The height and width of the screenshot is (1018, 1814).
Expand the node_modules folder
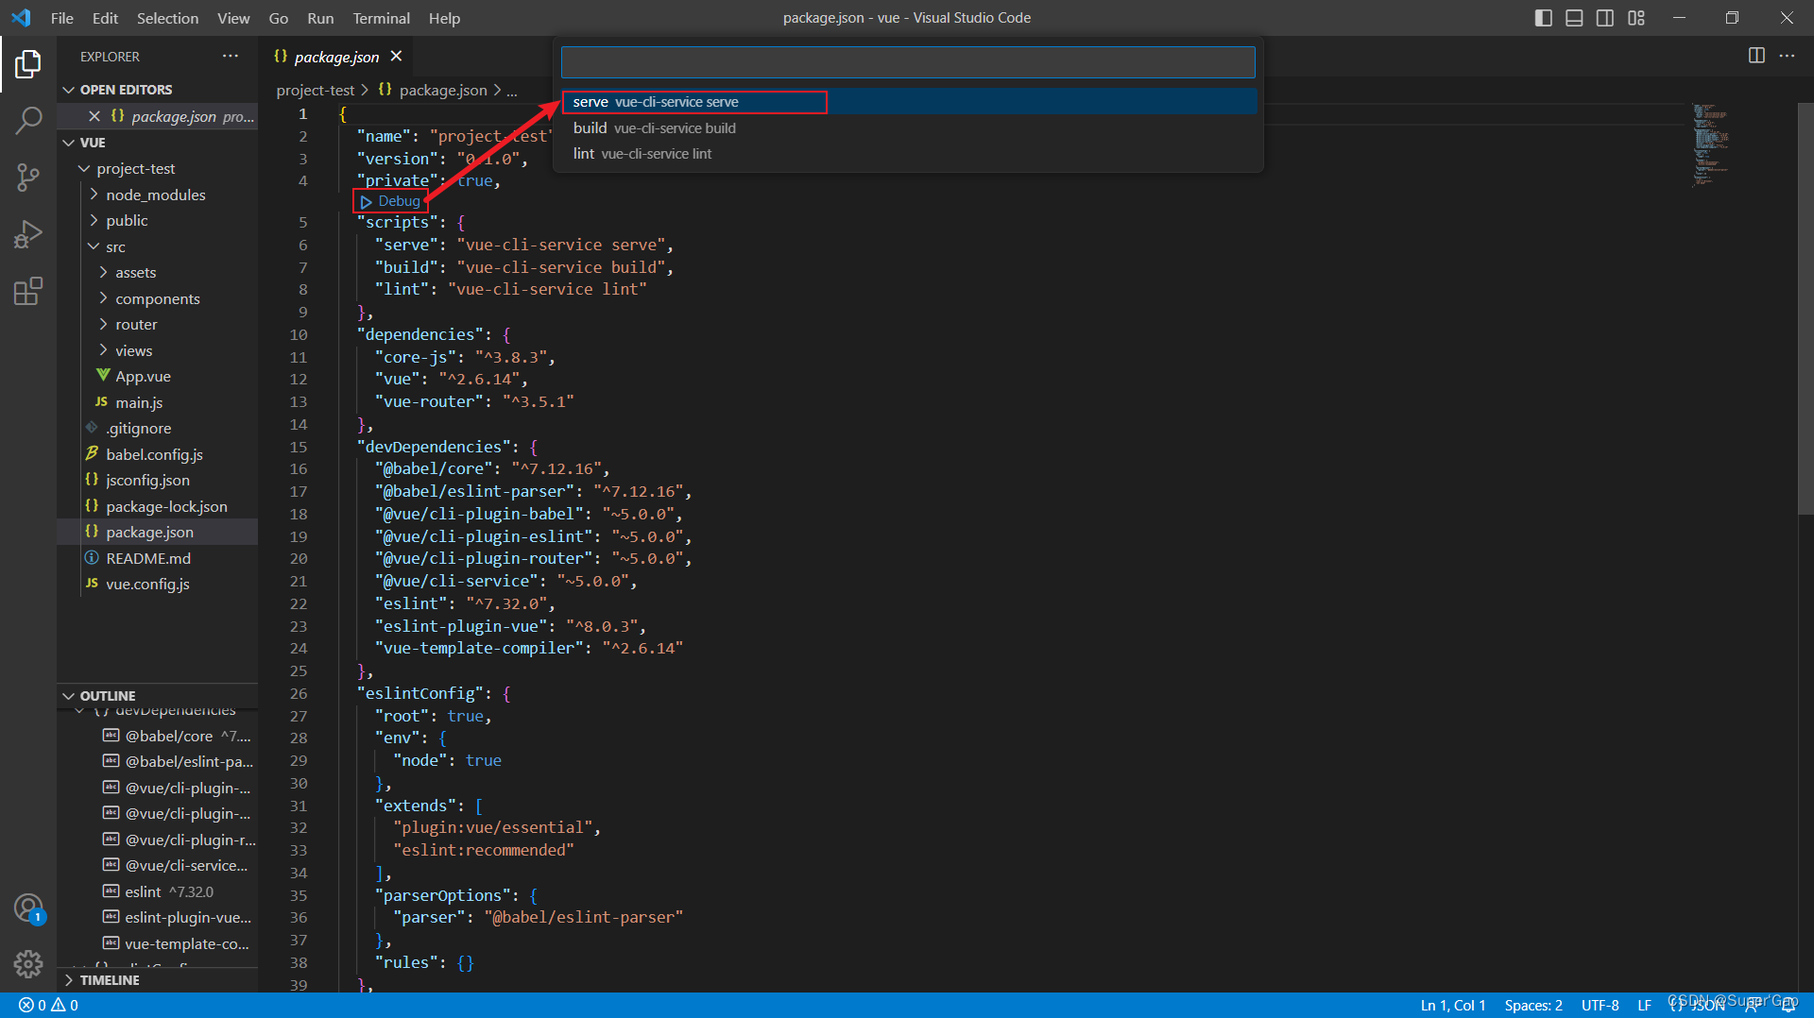156,195
